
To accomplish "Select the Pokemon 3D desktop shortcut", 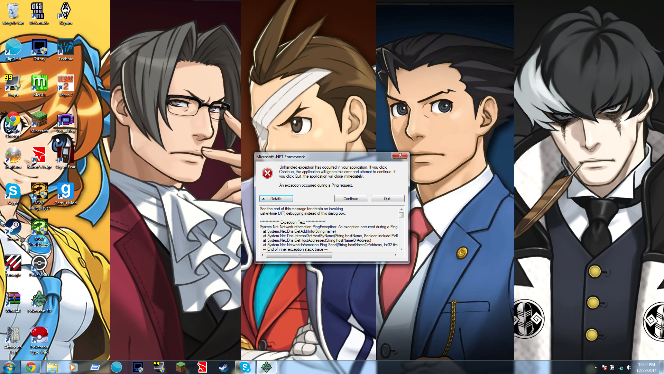I will click(39, 302).
